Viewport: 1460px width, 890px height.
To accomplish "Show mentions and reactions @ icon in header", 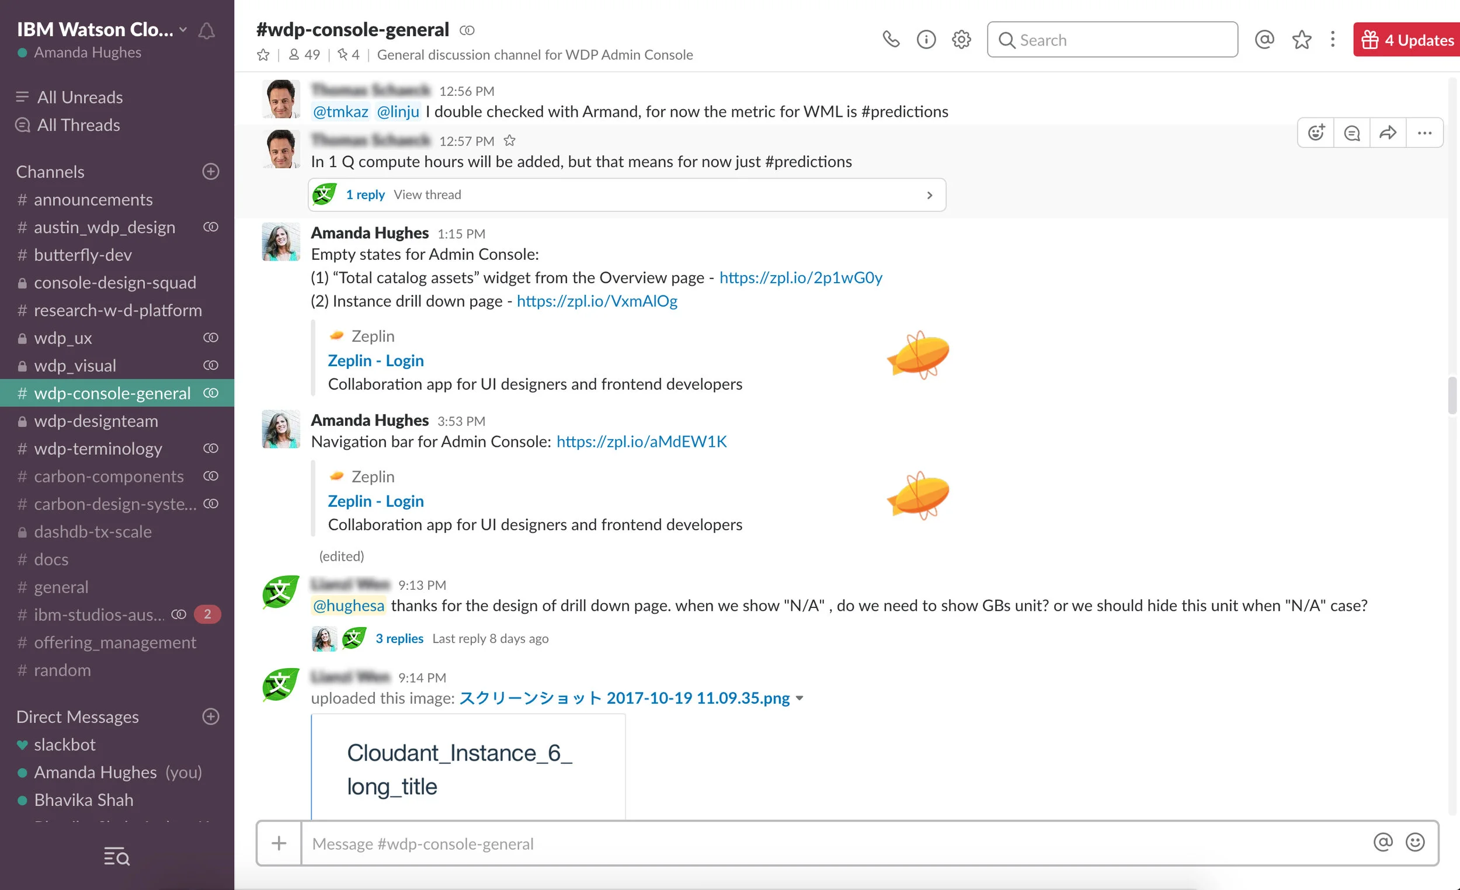I will click(1264, 40).
